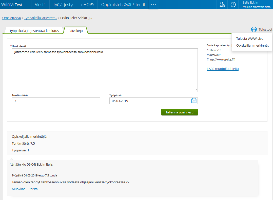This screenshot has height=200, width=273.
Task: Open the calendar date picker icon
Action: (x=194, y=101)
